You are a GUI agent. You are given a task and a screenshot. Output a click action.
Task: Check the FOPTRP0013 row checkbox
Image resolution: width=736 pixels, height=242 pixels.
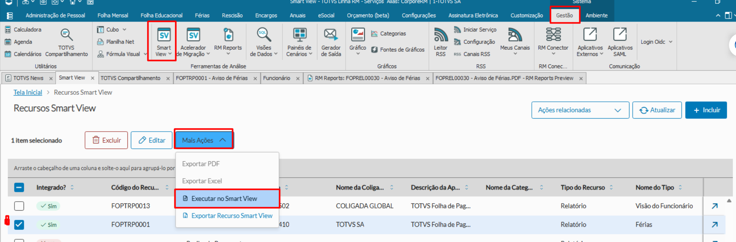19,206
